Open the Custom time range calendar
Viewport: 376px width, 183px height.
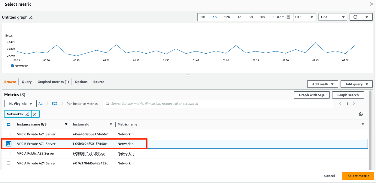(x=281, y=17)
